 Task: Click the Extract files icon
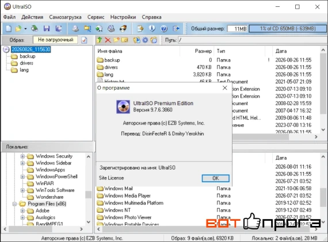tap(137, 40)
